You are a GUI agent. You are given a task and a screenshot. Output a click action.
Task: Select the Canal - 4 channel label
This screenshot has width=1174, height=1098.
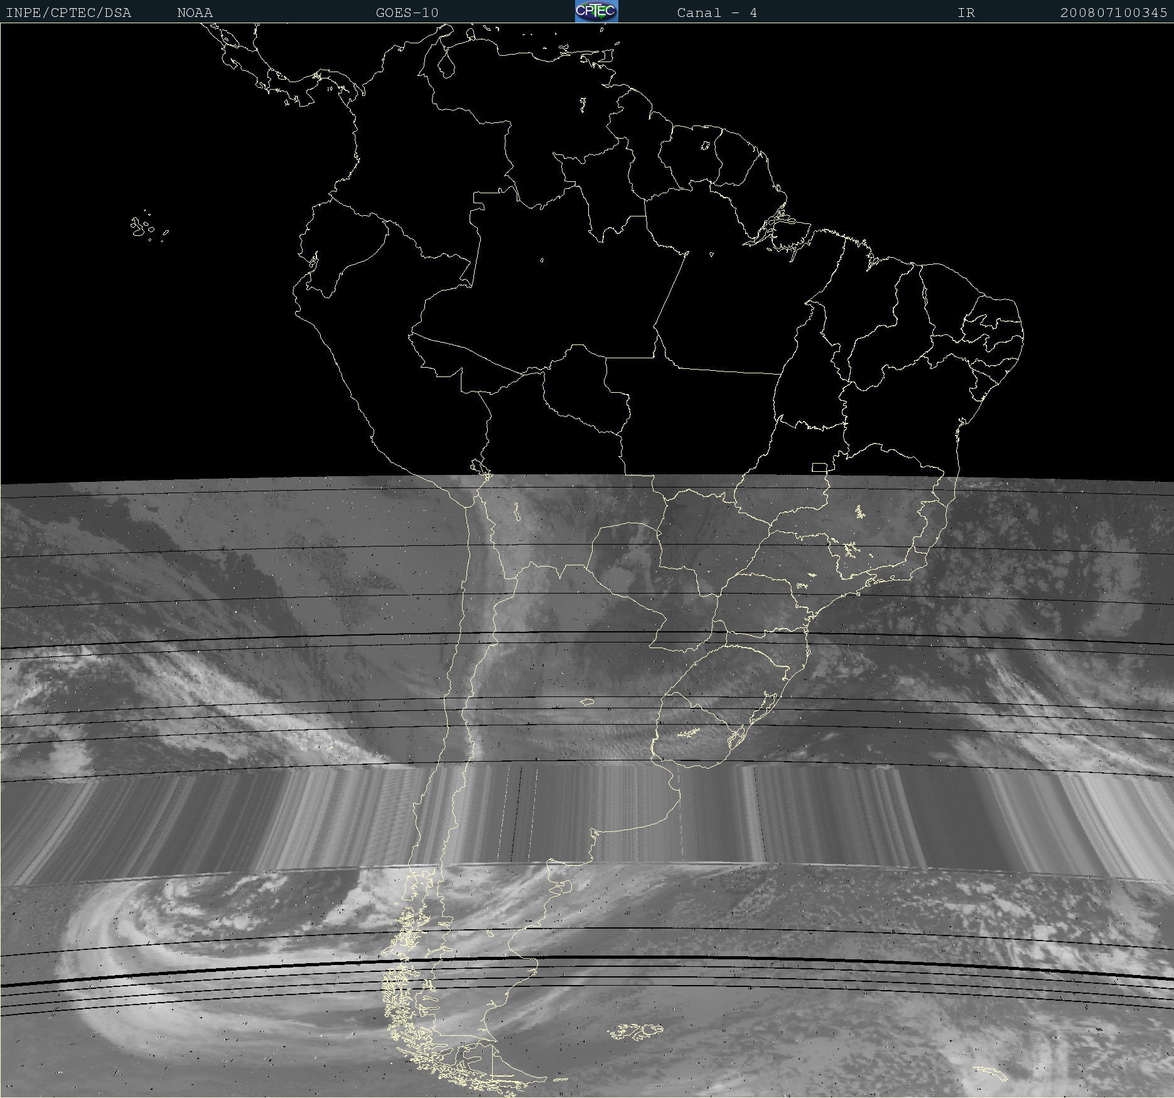[x=716, y=13]
